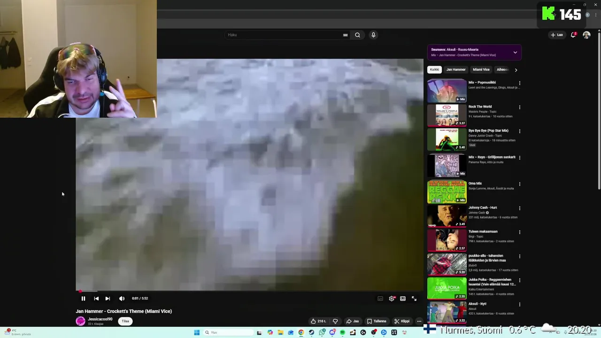Like the video with 216 t. likes
This screenshot has width=601, height=338.
coord(318,321)
